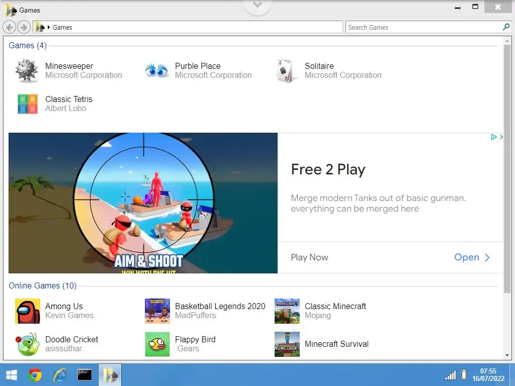The width and height of the screenshot is (515, 386).
Task: Click the Classic Tetris title text
Action: click(x=68, y=99)
